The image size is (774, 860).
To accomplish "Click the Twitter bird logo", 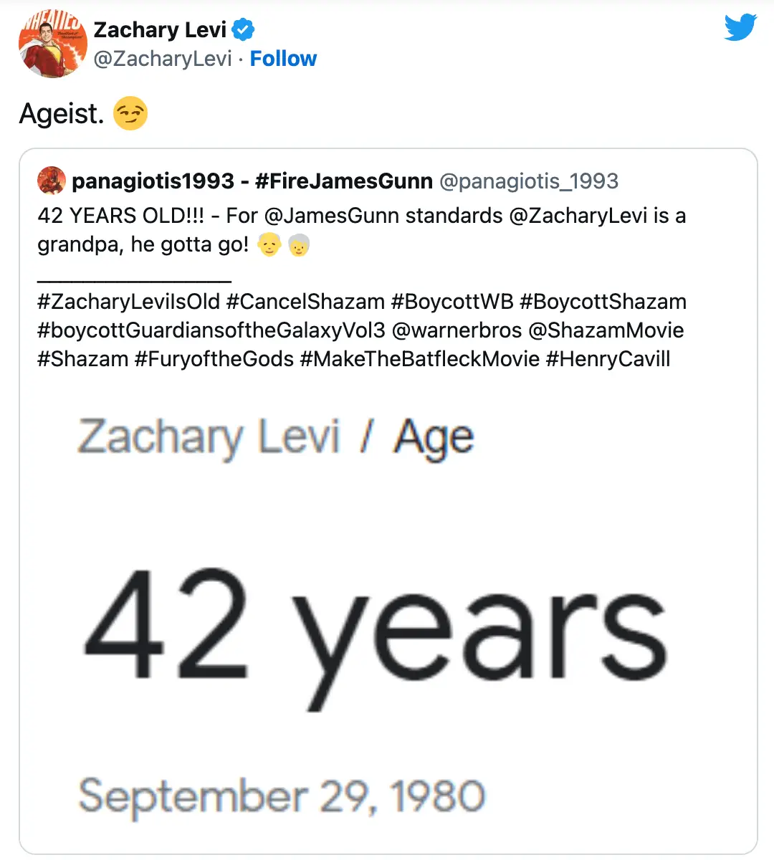I will pos(740,27).
